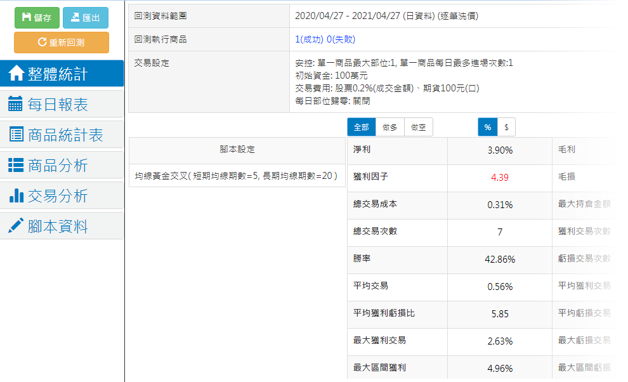Viewport: 628px width, 382px height.
Task: Click the pencil icon beside 腳本資料
Action: pyautogui.click(x=16, y=226)
